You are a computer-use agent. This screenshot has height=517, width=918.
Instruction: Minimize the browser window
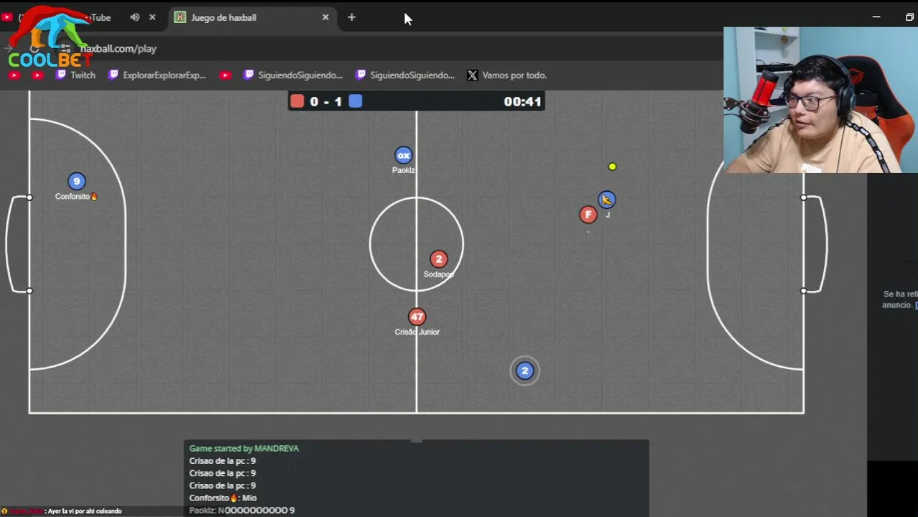pyautogui.click(x=876, y=17)
